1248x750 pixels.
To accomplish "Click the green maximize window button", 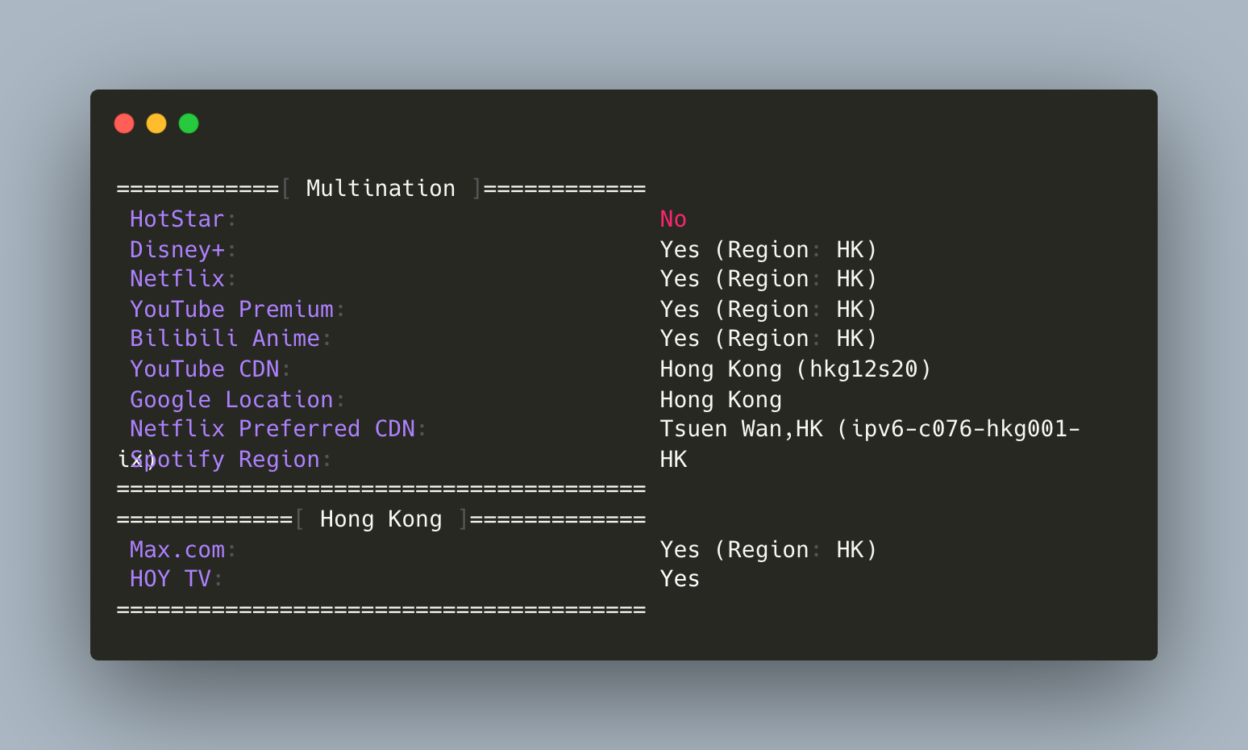I will pos(189,123).
